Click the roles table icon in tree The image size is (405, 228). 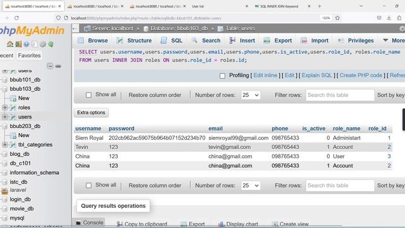[13, 108]
